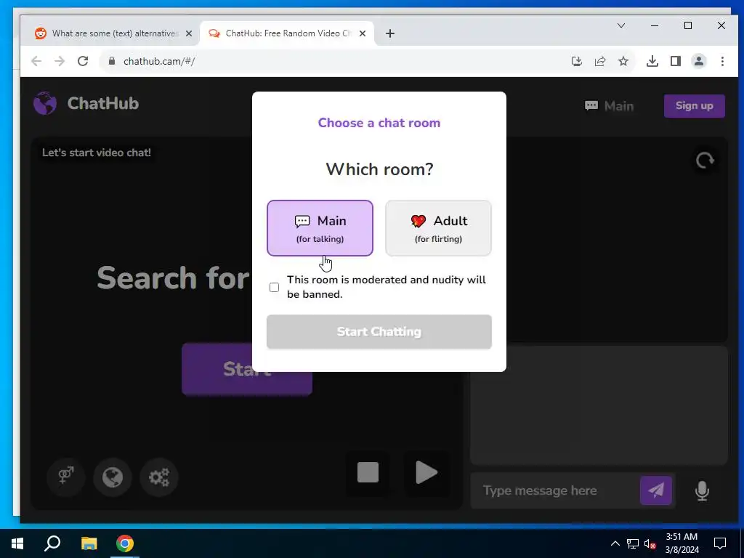This screenshot has height=558, width=744.
Task: Click the Chrome taskbar icon
Action: (x=125, y=543)
